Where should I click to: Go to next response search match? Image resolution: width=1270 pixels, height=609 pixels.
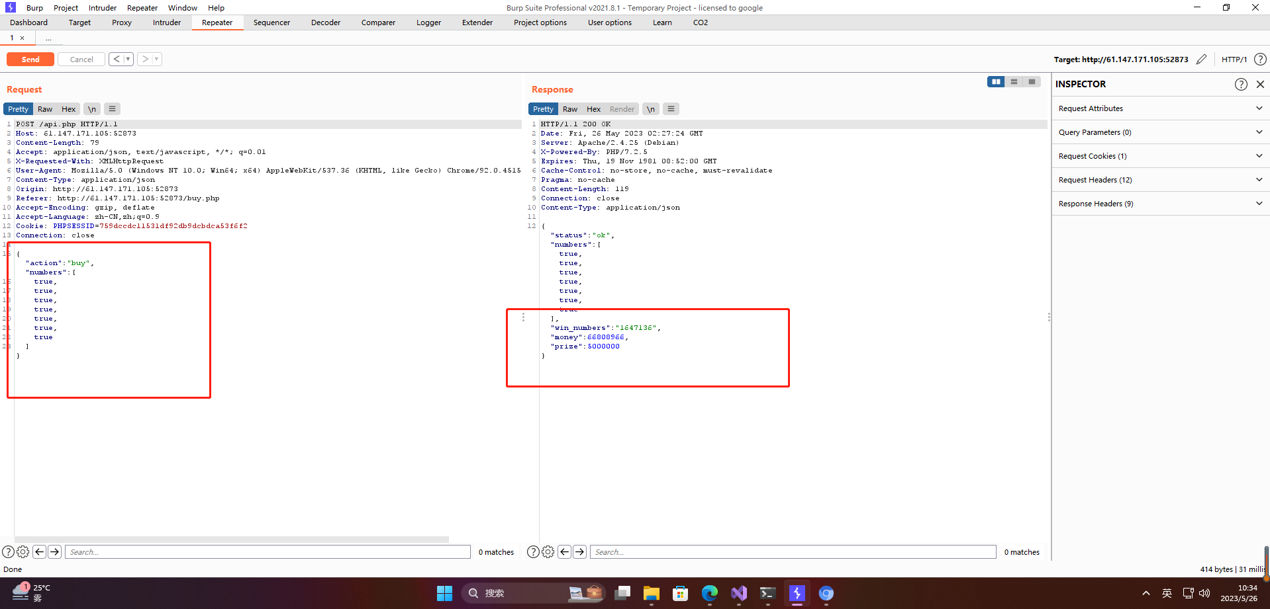(x=580, y=551)
